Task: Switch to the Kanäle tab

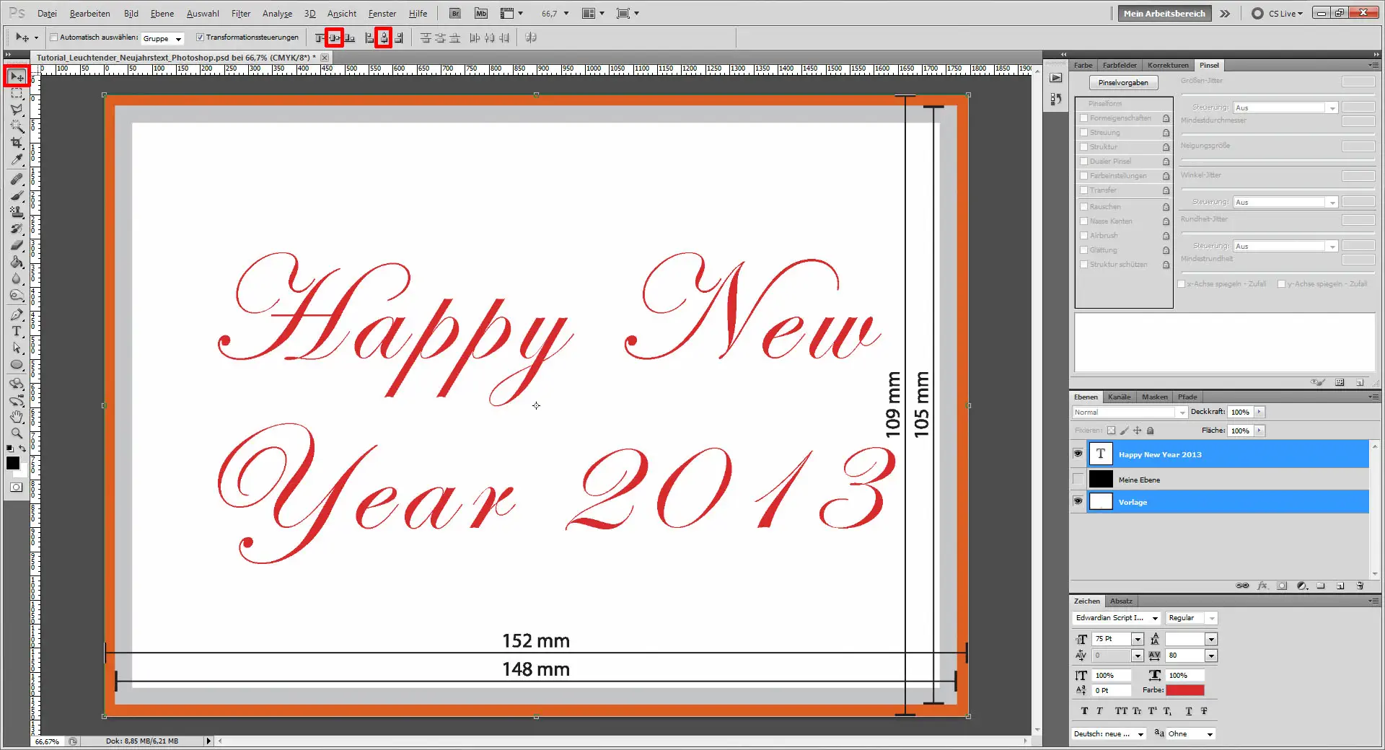Action: point(1119,397)
